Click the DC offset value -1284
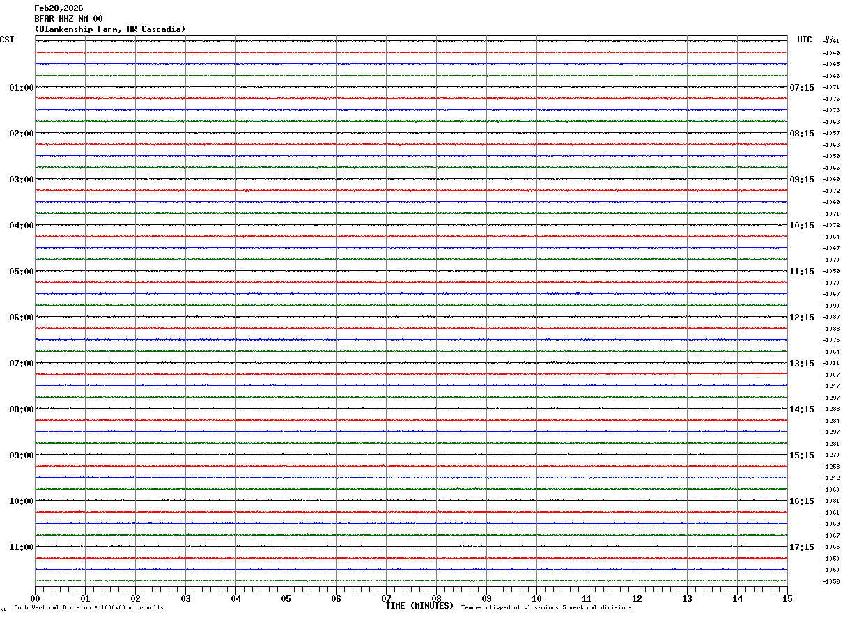 click(830, 421)
